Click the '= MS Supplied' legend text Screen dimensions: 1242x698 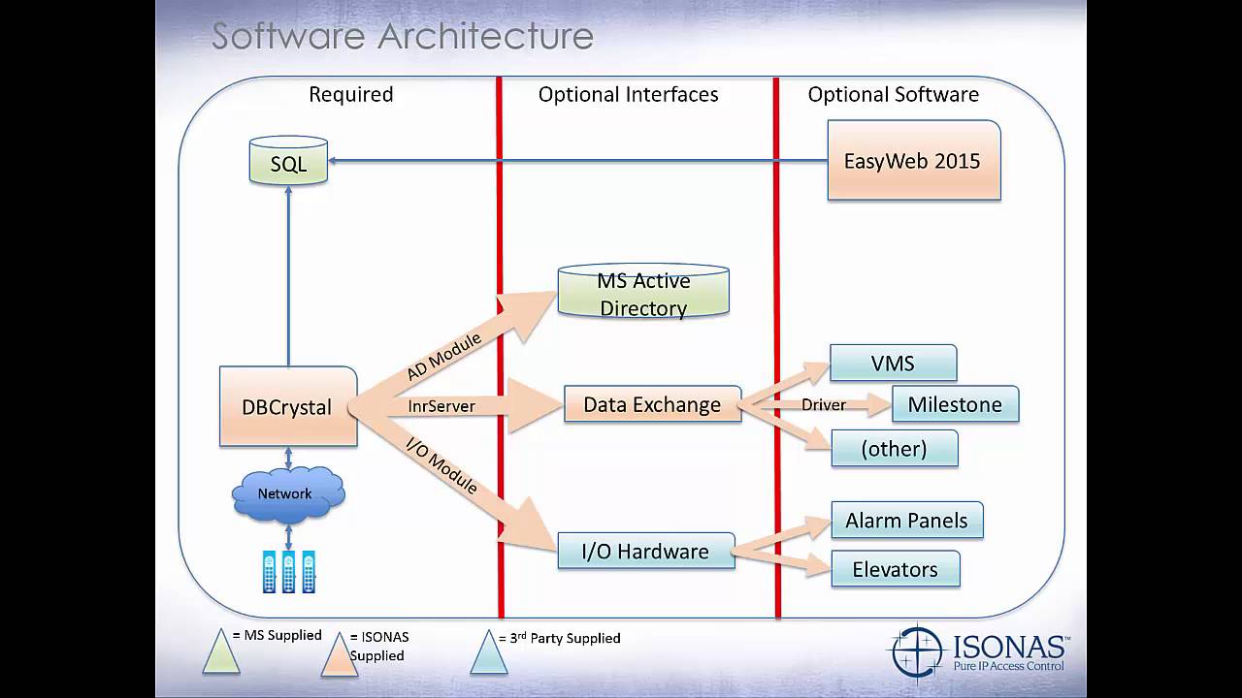point(277,635)
